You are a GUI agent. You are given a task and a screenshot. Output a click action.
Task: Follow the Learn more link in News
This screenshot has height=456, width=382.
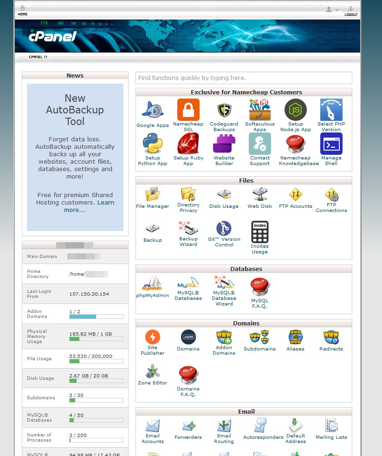(89, 206)
